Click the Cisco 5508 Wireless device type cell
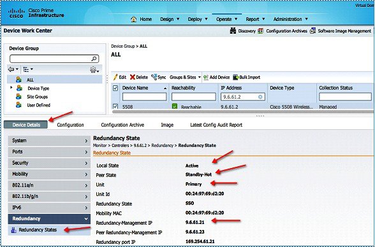Image resolution: width=375 pixels, height=247 pixels. click(x=291, y=107)
